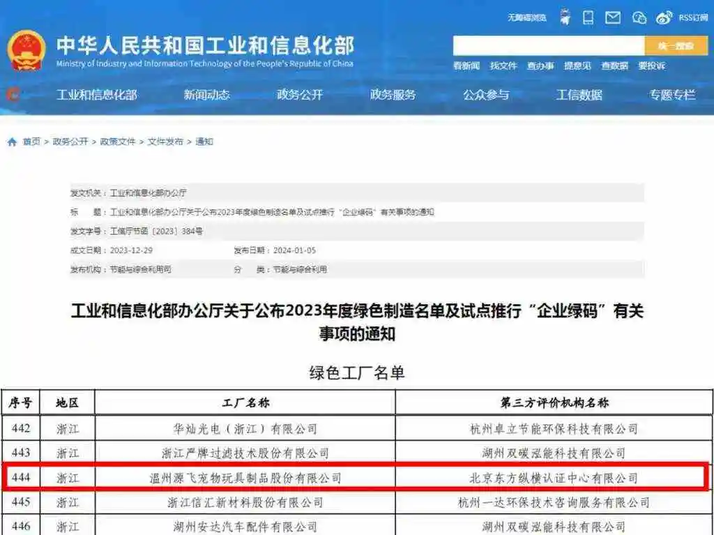Click 工厂名称 column header

coord(245,402)
